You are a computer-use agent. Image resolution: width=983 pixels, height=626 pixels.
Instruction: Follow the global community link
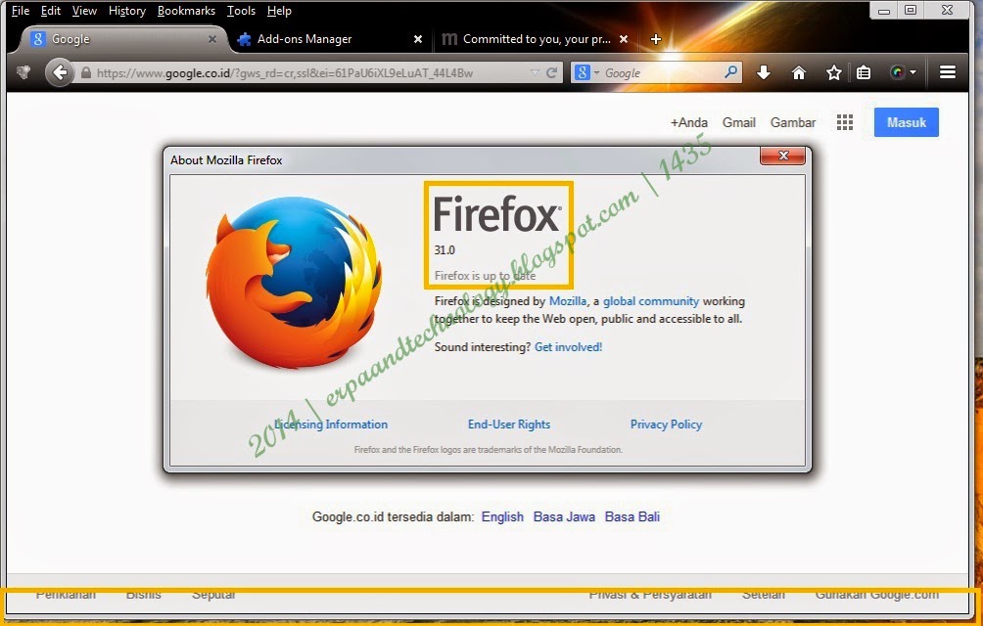[x=651, y=301]
